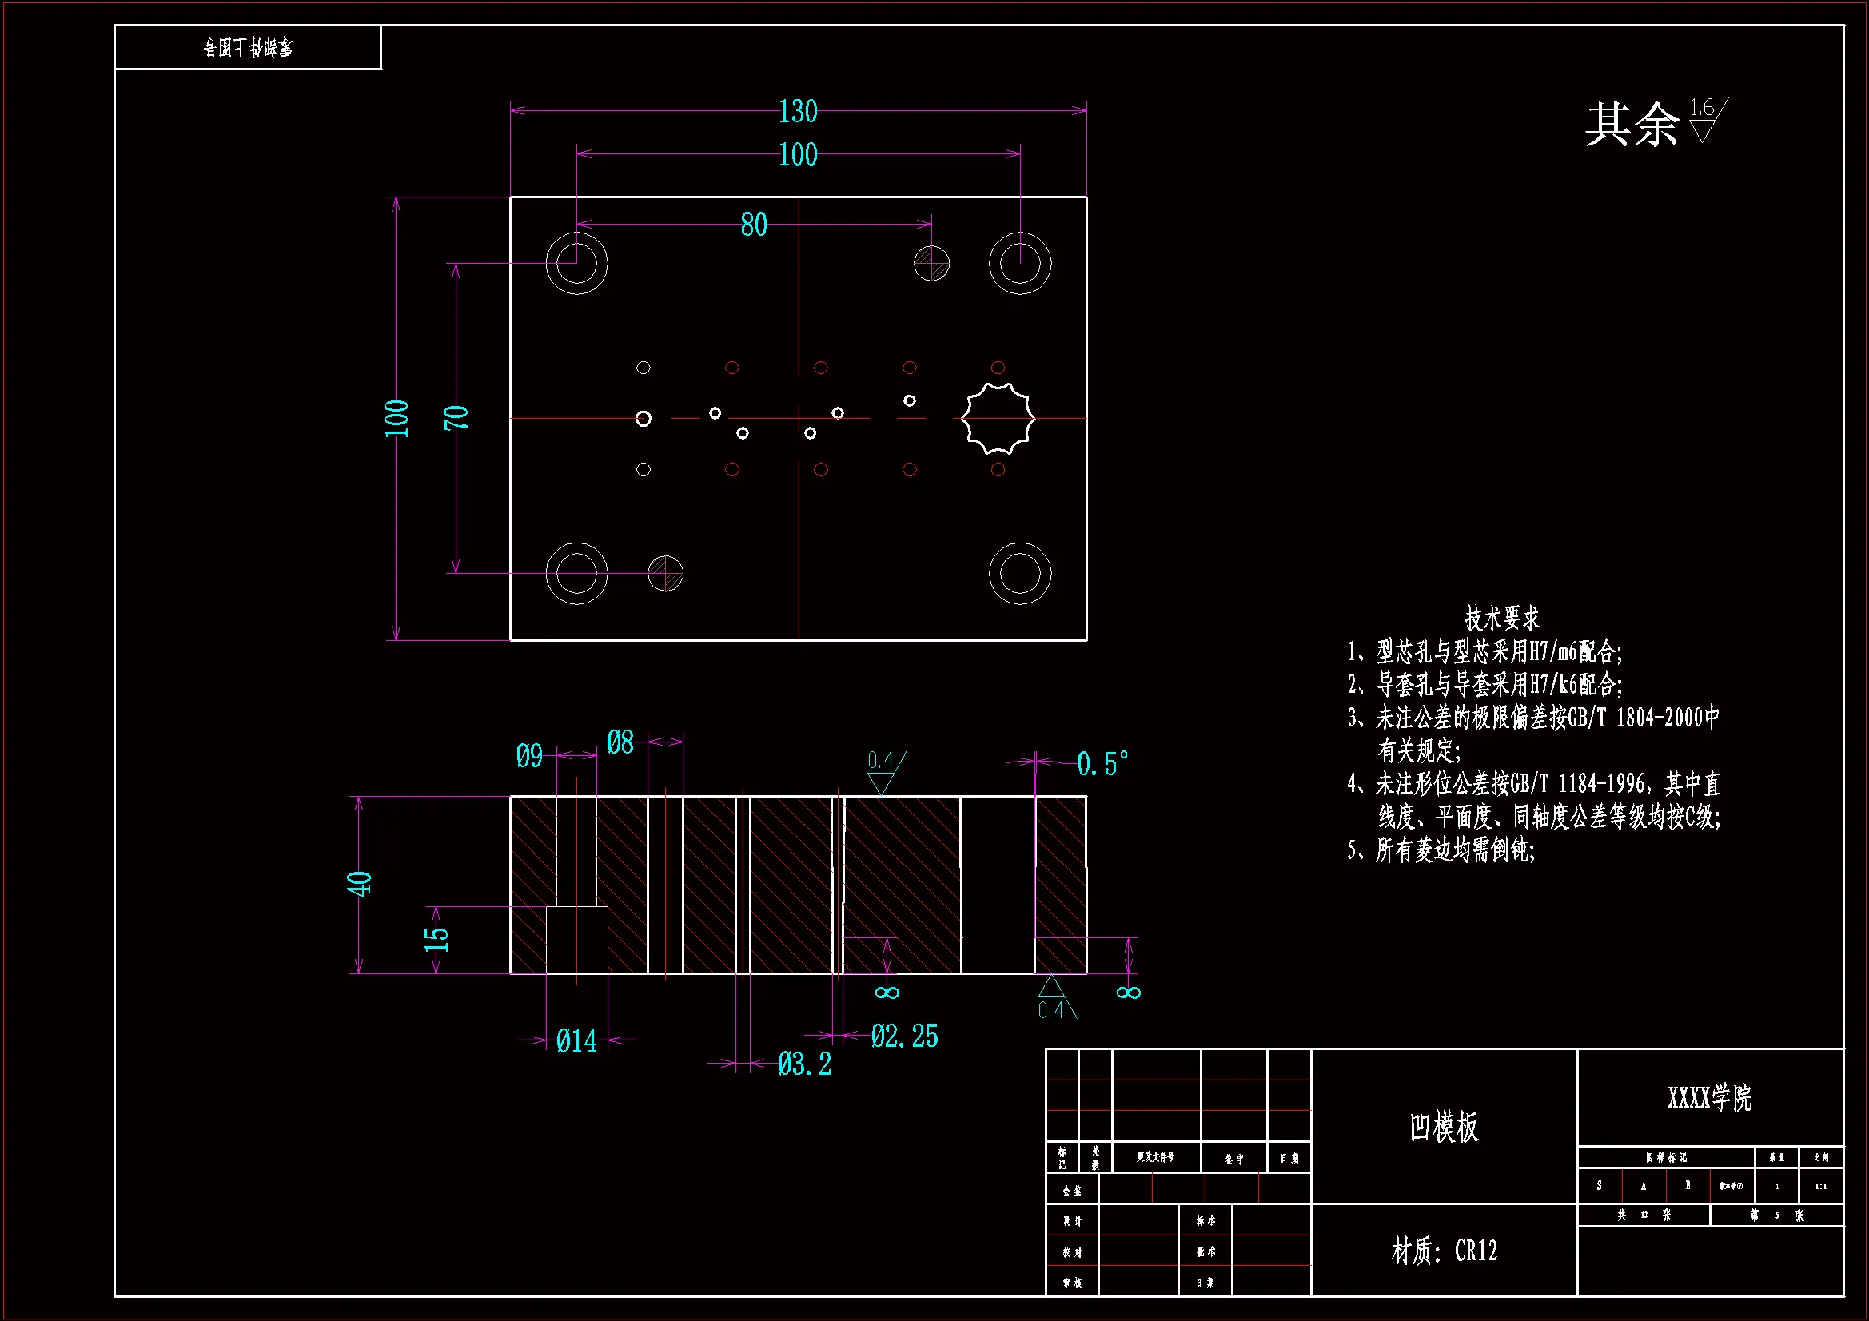Select the bottom-right guide bushing circle
Viewport: 1869px width, 1321px height.
[x=1020, y=573]
